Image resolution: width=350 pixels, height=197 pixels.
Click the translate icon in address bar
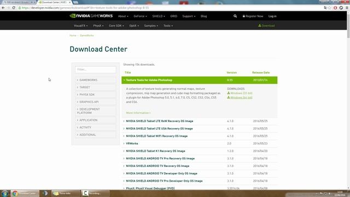[x=325, y=8]
